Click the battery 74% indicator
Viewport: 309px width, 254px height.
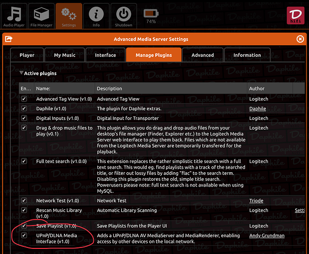(x=151, y=16)
